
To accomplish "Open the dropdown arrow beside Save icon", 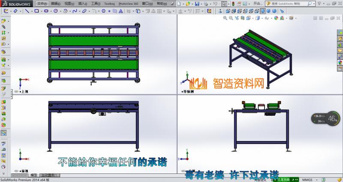I will click(x=202, y=3).
